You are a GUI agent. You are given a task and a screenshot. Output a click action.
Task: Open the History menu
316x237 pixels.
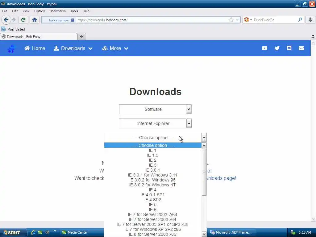tap(39, 11)
